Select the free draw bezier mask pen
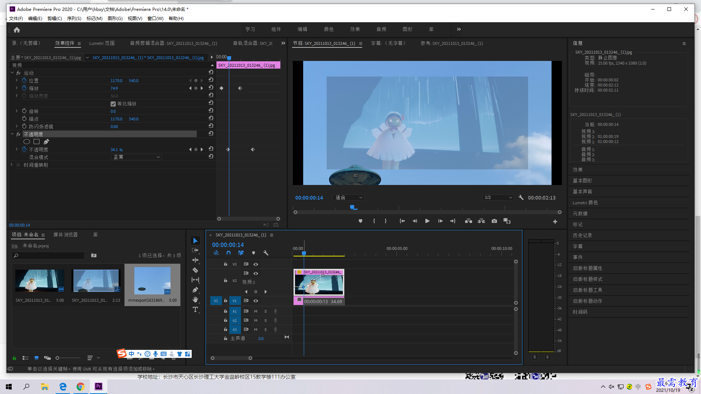701x394 pixels. click(46, 142)
